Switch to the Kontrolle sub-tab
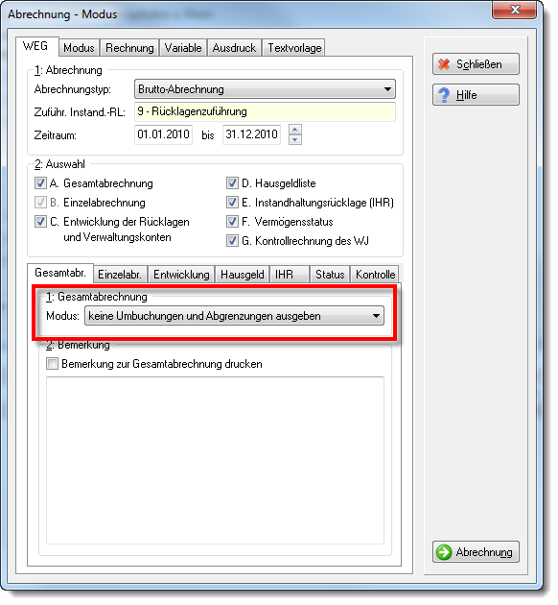This screenshot has height=605, width=558. (x=375, y=275)
